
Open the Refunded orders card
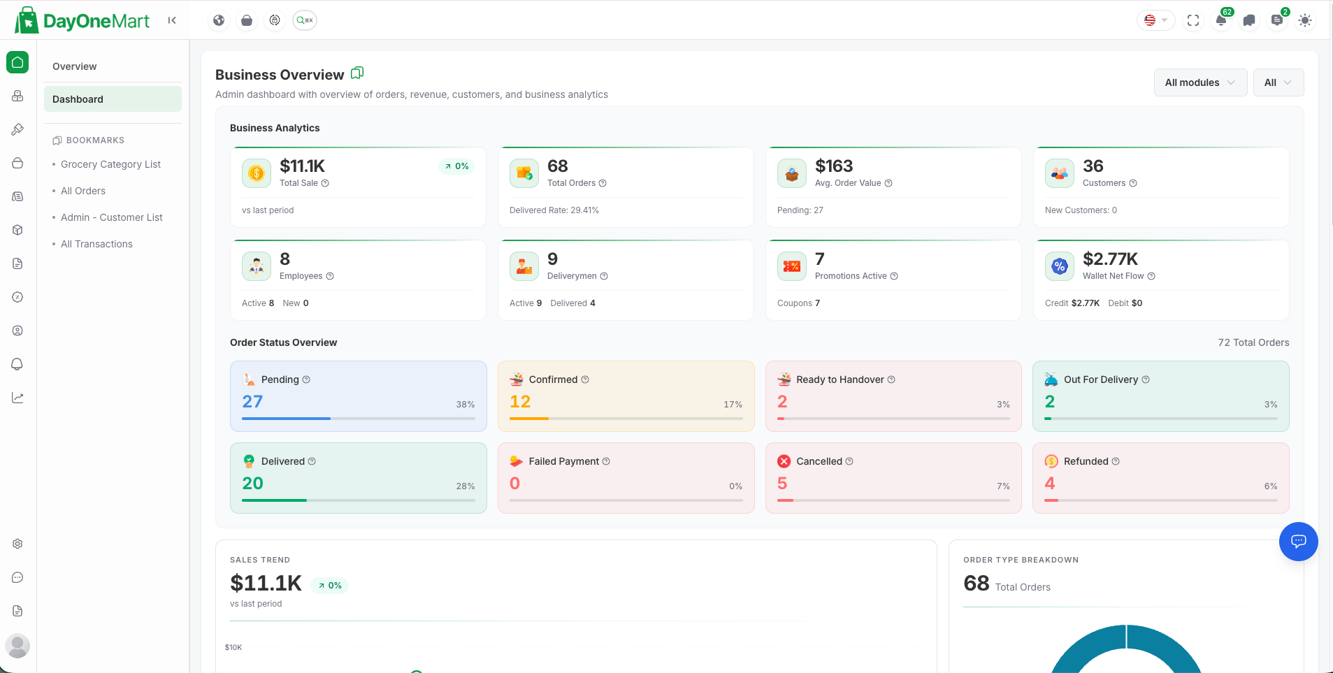[x=1161, y=478]
